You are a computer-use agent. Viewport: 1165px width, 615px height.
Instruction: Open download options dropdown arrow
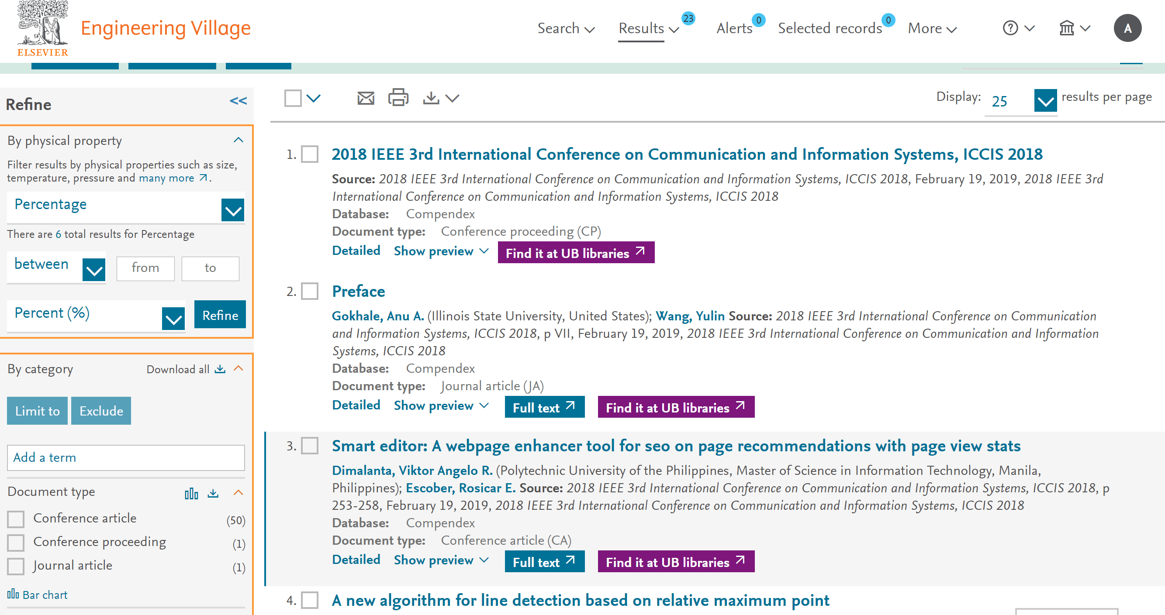tap(452, 98)
